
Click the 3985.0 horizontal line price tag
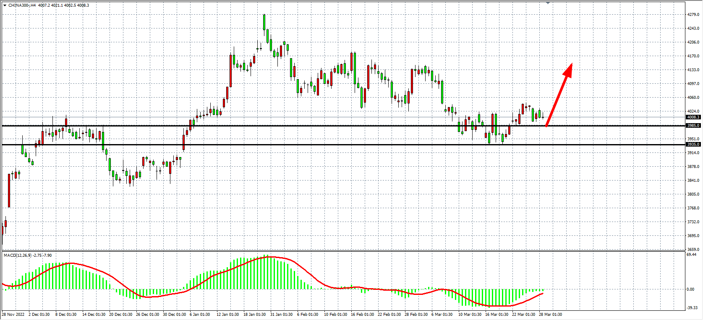coord(693,126)
